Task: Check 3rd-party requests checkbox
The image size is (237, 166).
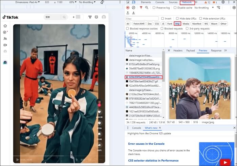Action: pyautogui.click(x=187, y=28)
